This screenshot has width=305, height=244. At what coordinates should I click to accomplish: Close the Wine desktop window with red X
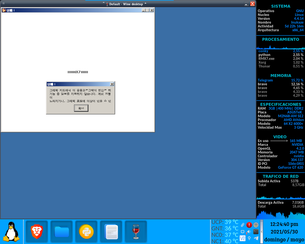252,4
